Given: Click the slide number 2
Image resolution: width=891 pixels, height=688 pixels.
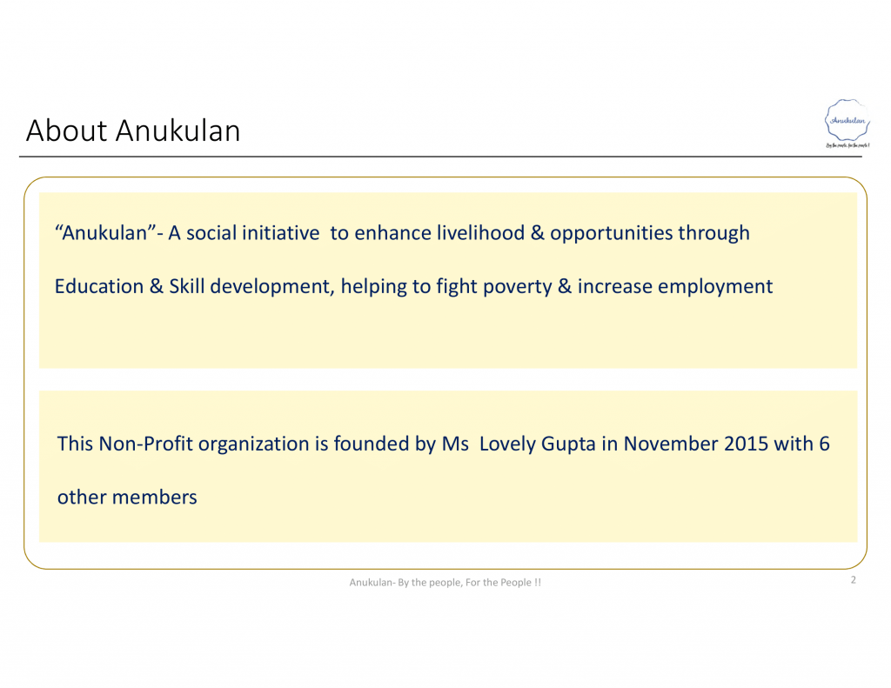Looking at the screenshot, I should [853, 580].
